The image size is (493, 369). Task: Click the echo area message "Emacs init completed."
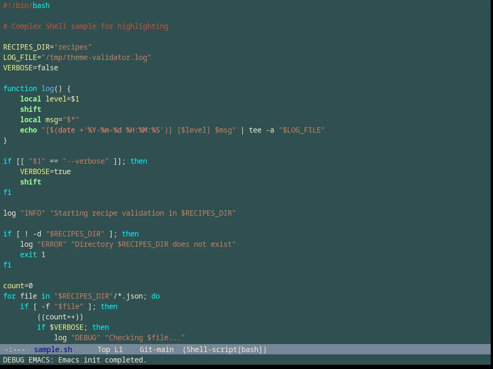pyautogui.click(x=102, y=360)
